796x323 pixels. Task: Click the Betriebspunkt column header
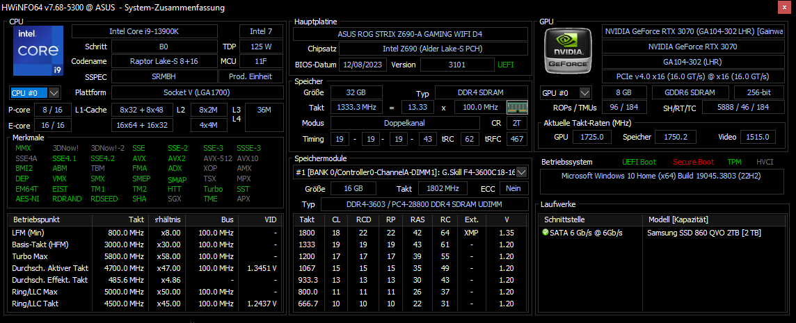click(50, 220)
